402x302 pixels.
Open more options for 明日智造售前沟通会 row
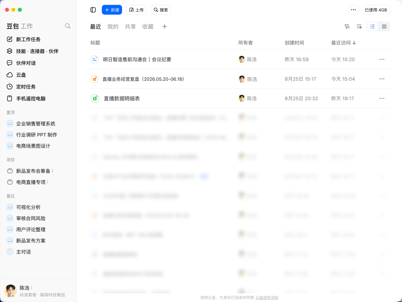pos(382,60)
